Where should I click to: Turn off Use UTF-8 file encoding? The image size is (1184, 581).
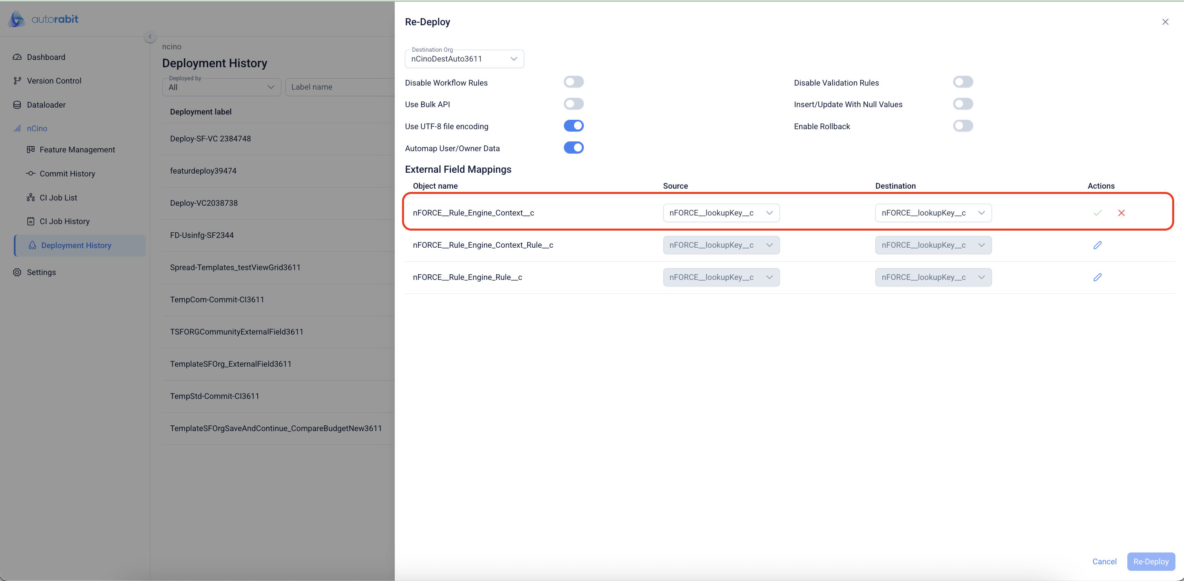pyautogui.click(x=573, y=125)
